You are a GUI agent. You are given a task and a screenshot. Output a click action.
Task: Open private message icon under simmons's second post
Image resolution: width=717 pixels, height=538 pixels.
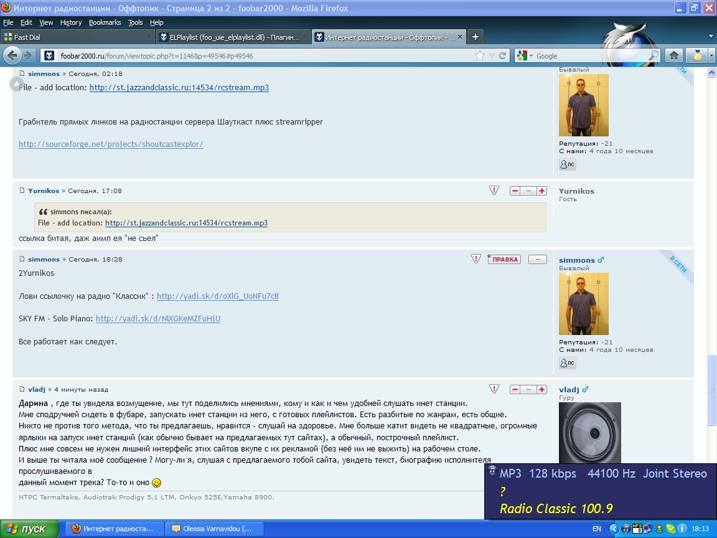tap(567, 363)
